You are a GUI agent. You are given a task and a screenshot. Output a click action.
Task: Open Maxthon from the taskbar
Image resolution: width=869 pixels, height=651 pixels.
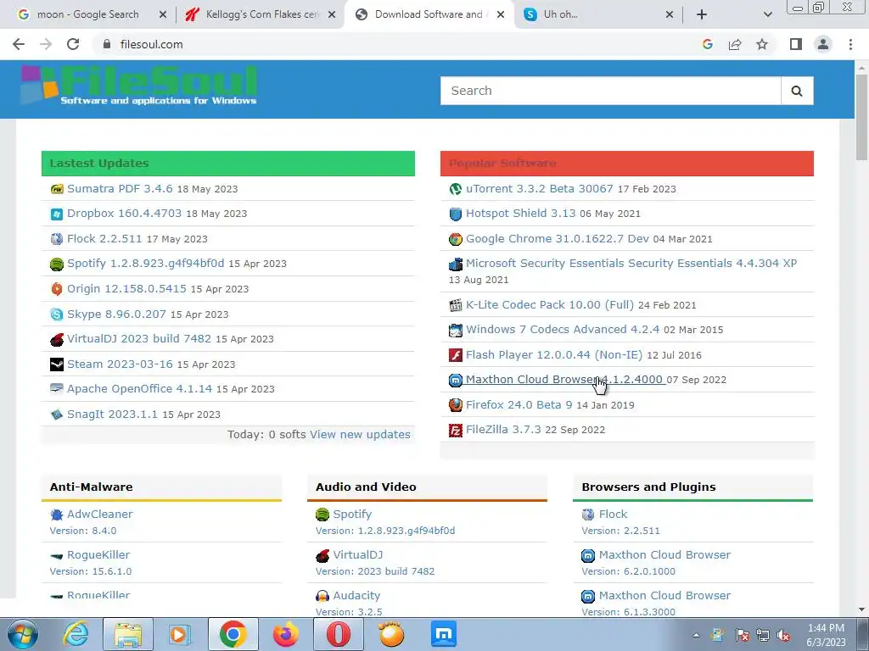[444, 634]
